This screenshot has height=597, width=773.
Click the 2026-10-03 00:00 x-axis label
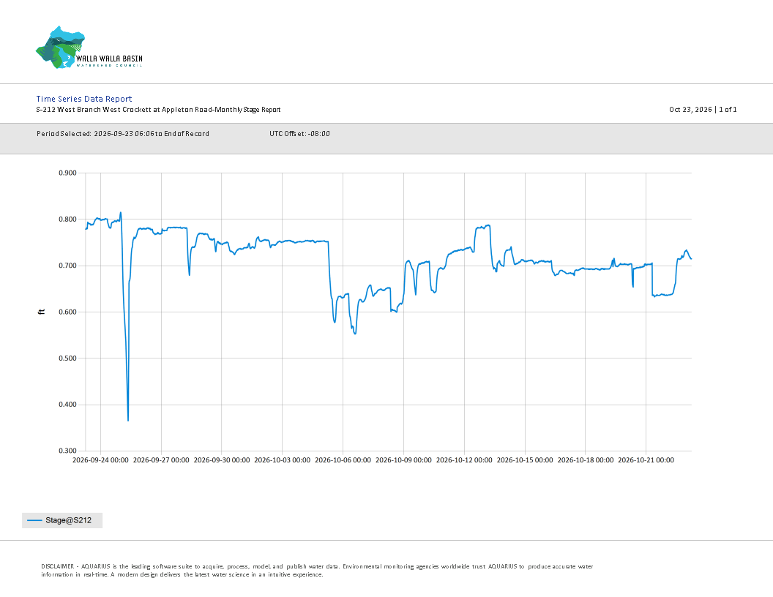[x=283, y=460]
